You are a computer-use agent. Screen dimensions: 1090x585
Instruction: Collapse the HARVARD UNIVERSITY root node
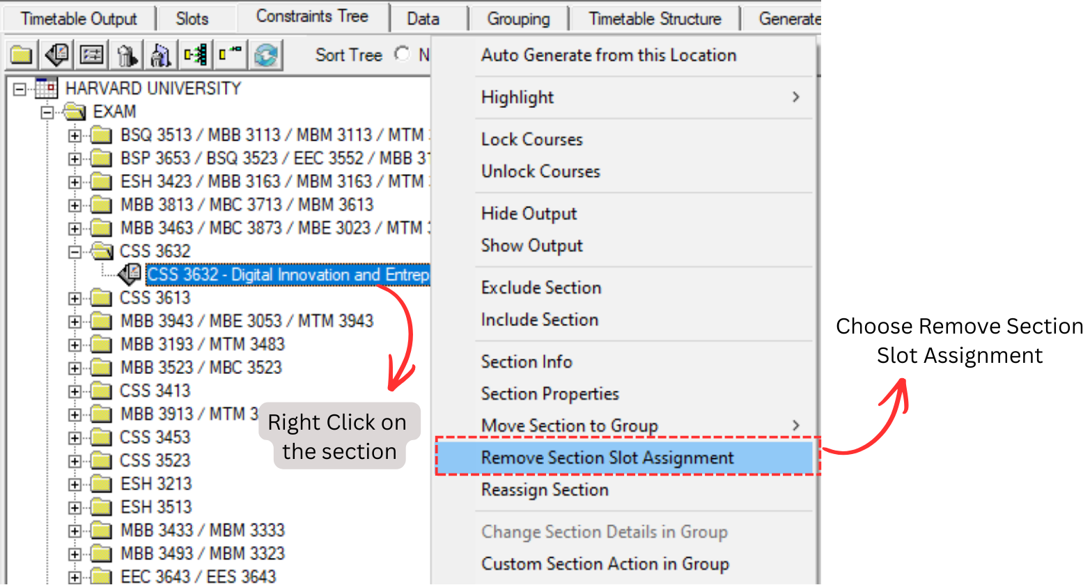coord(20,89)
